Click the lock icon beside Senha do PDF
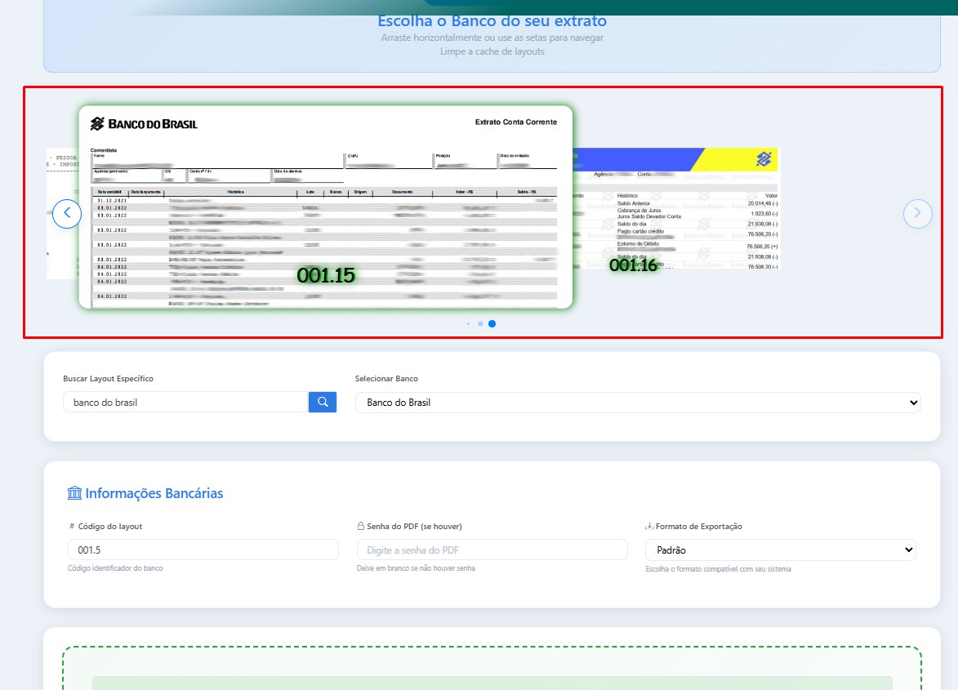The height and width of the screenshot is (690, 958). coord(360,526)
